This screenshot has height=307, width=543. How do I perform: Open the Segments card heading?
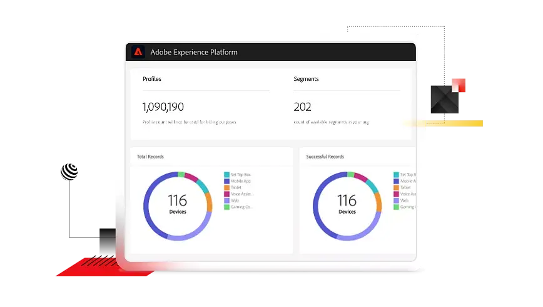coord(306,79)
